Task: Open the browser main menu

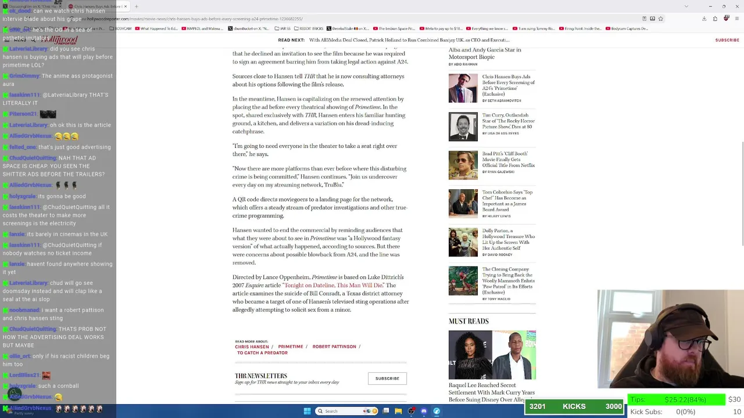Action: 738,19
